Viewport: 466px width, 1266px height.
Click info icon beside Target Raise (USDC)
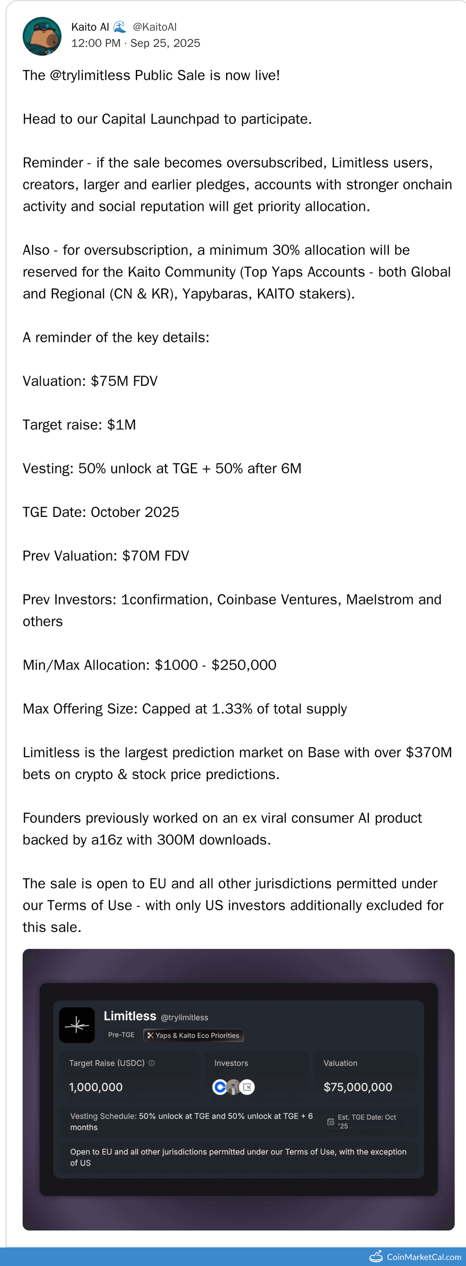pyautogui.click(x=152, y=1063)
